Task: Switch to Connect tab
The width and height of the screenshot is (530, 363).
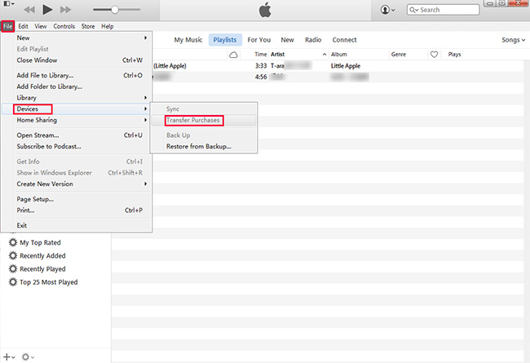Action: click(344, 40)
